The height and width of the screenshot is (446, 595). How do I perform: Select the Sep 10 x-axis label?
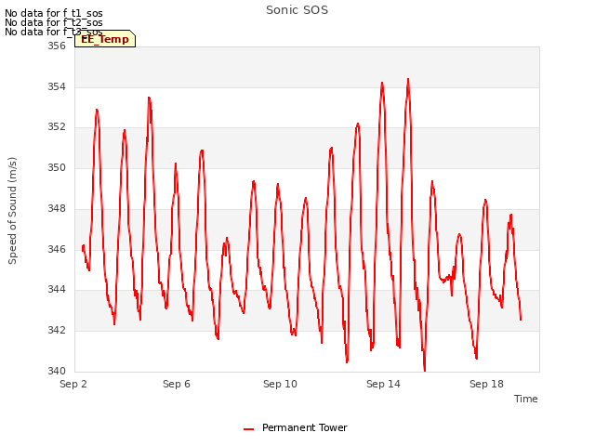click(x=280, y=384)
